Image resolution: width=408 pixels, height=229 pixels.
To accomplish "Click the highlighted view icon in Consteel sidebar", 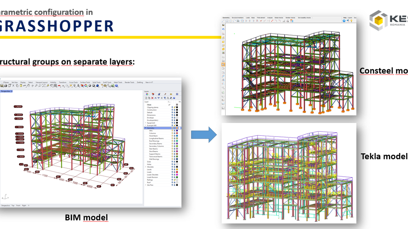I will pos(223,65).
